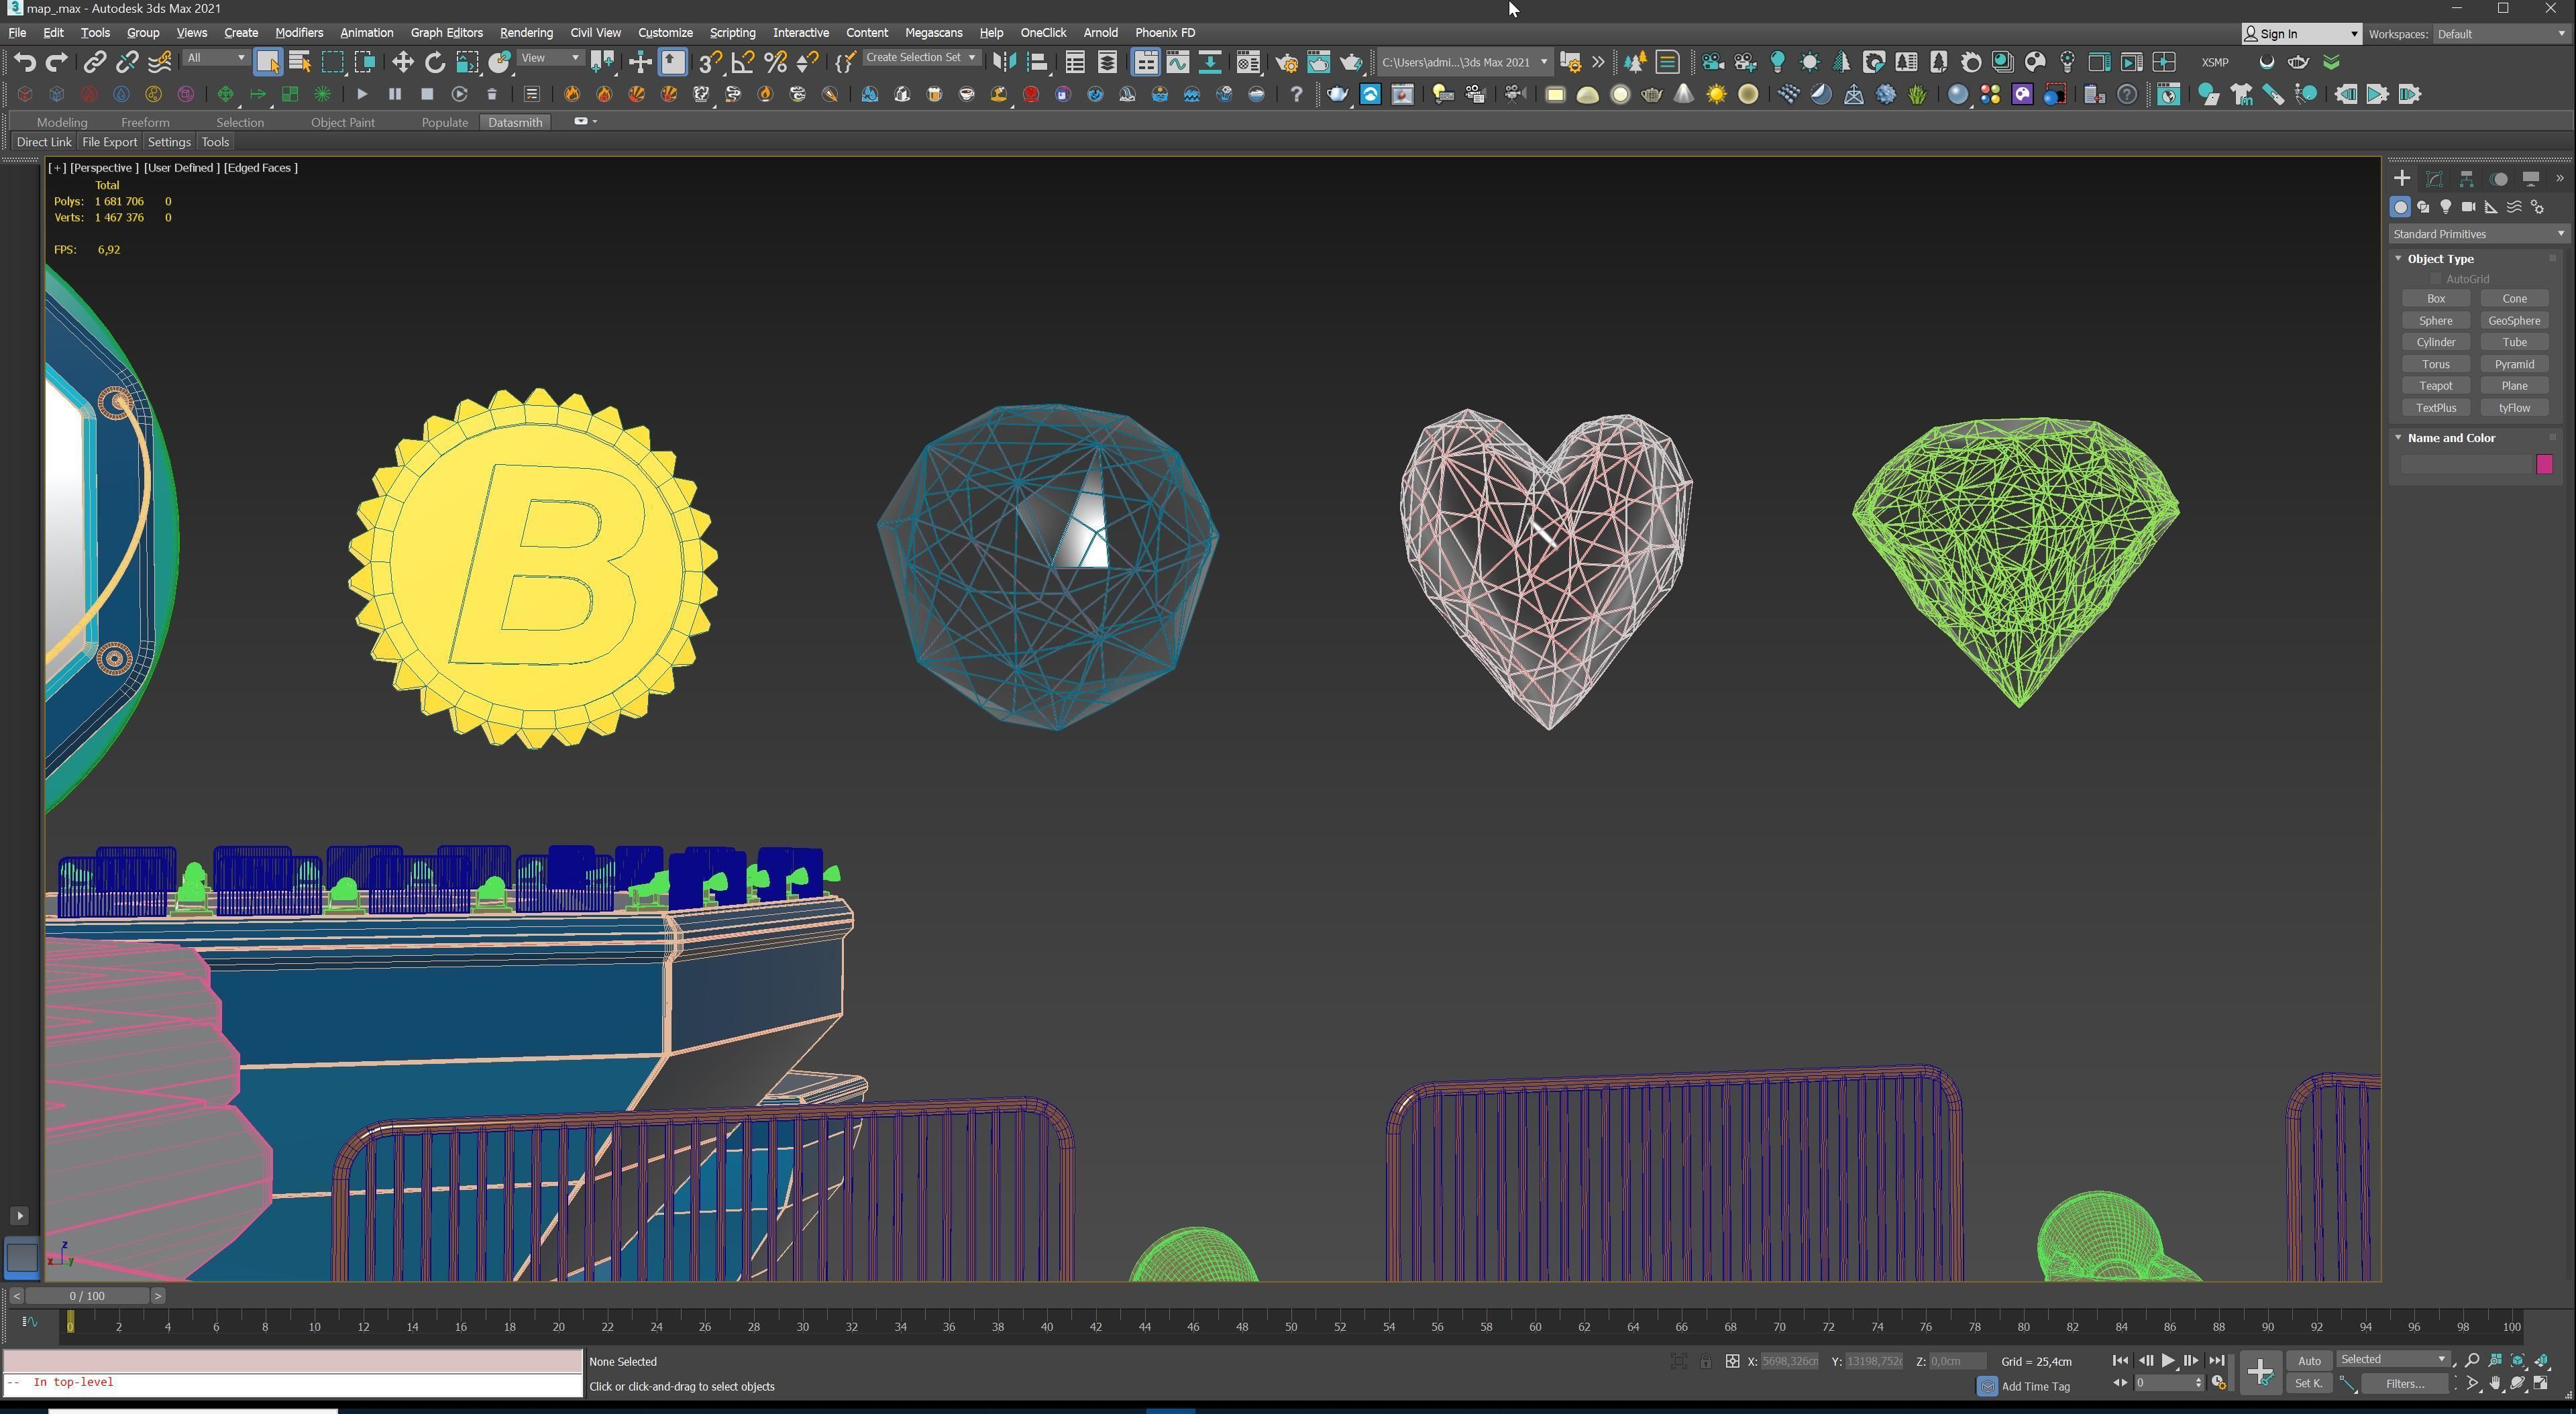The height and width of the screenshot is (1414, 2576).
Task: Collapse the Object Type rollout
Action: coord(2440,259)
